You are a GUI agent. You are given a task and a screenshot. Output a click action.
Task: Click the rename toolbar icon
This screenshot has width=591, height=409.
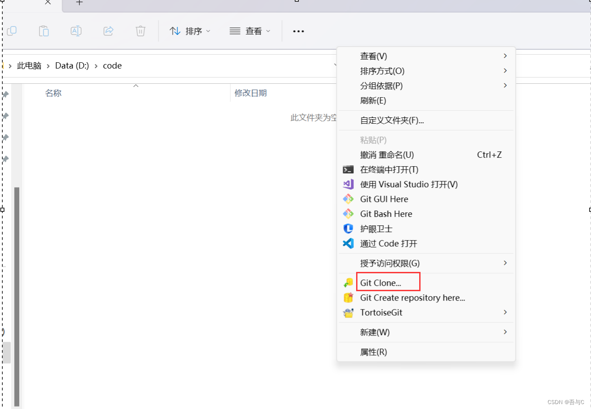point(76,31)
